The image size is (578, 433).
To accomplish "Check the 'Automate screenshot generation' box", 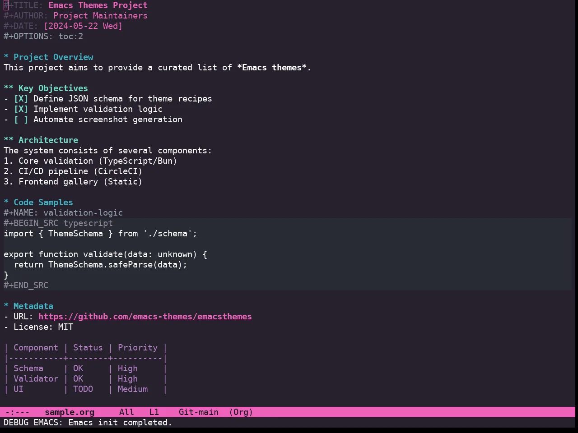I will tap(21, 120).
